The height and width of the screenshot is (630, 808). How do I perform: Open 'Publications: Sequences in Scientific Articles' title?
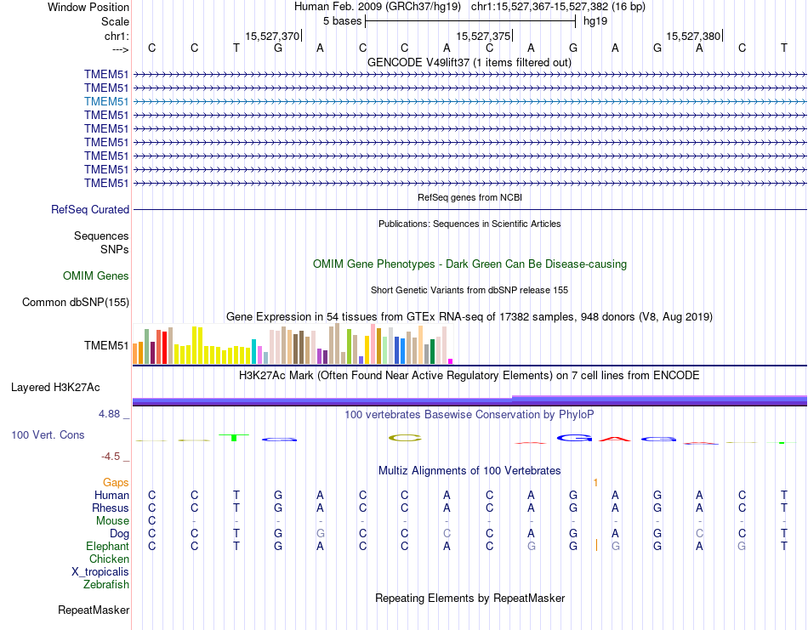point(469,224)
